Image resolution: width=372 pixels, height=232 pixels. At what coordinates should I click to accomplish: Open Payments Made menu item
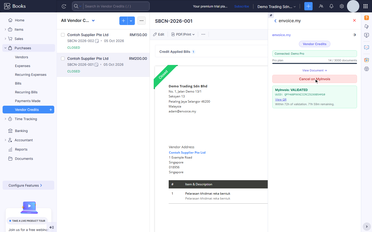click(x=28, y=101)
